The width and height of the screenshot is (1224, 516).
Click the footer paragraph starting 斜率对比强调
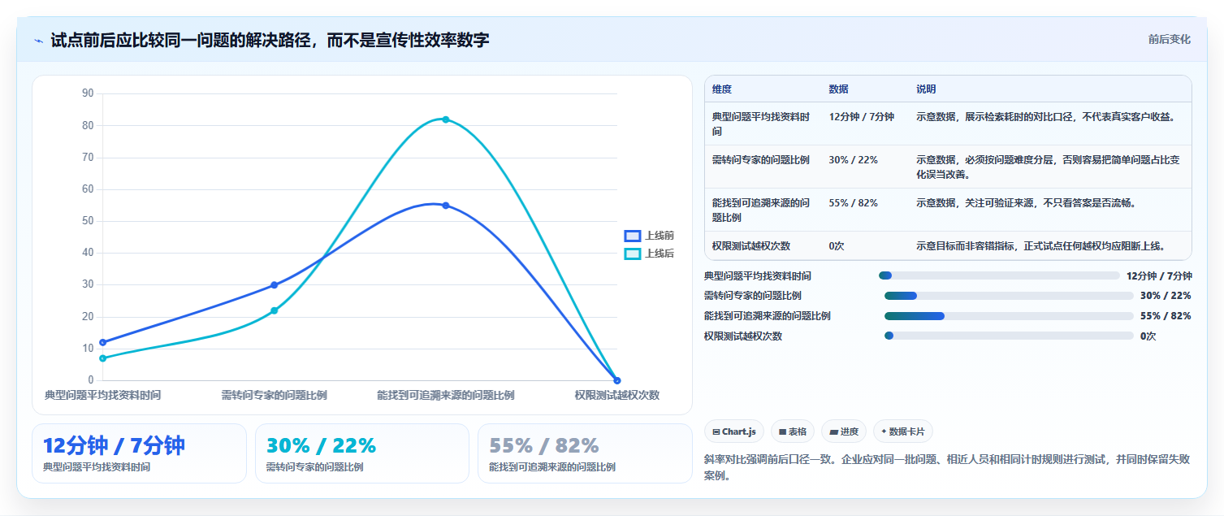pos(947,467)
